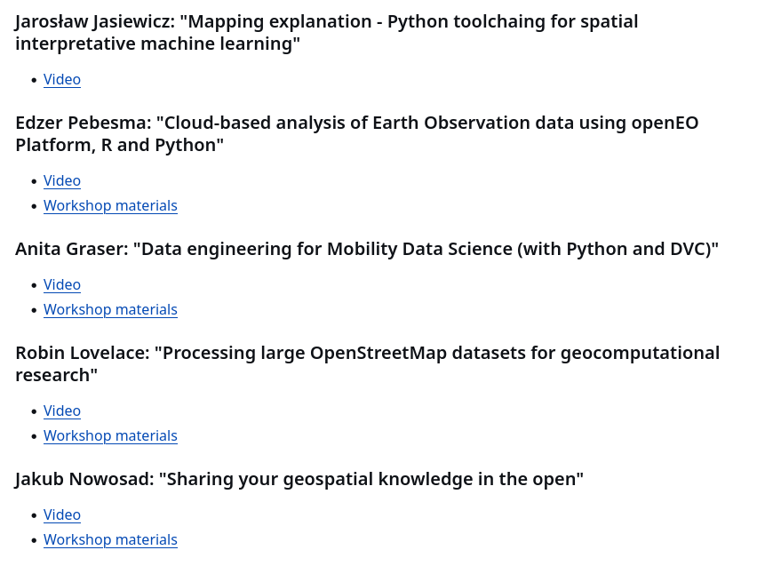Screen dimensions: 757x566
Task: Open Workshop materials for Anita Graser's Mobility Data session
Action: coord(110,309)
